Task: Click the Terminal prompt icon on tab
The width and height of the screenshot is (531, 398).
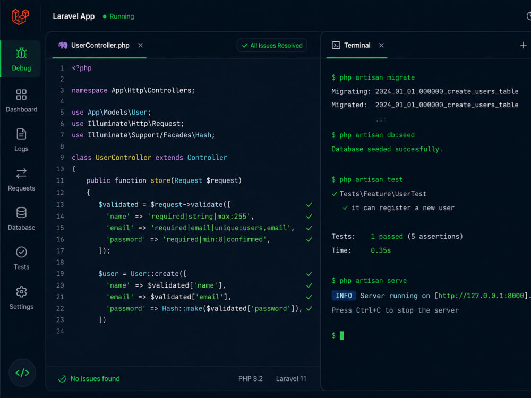Action: pyautogui.click(x=336, y=45)
